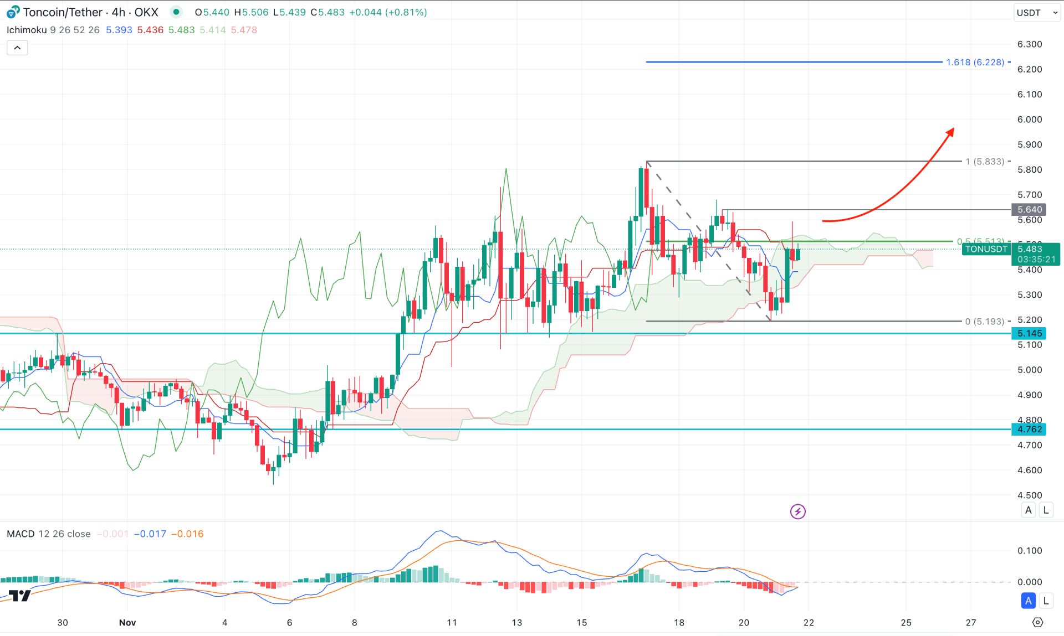Select the 0 (5.193) Fibonacci level label

(x=985, y=321)
